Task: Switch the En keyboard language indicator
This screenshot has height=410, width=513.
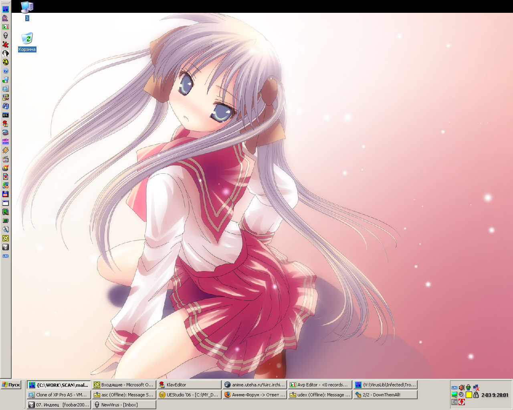Action: [454, 402]
